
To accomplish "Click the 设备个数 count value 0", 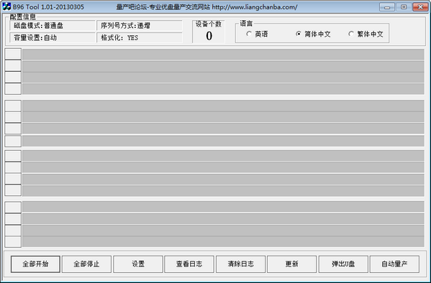I will [x=209, y=36].
